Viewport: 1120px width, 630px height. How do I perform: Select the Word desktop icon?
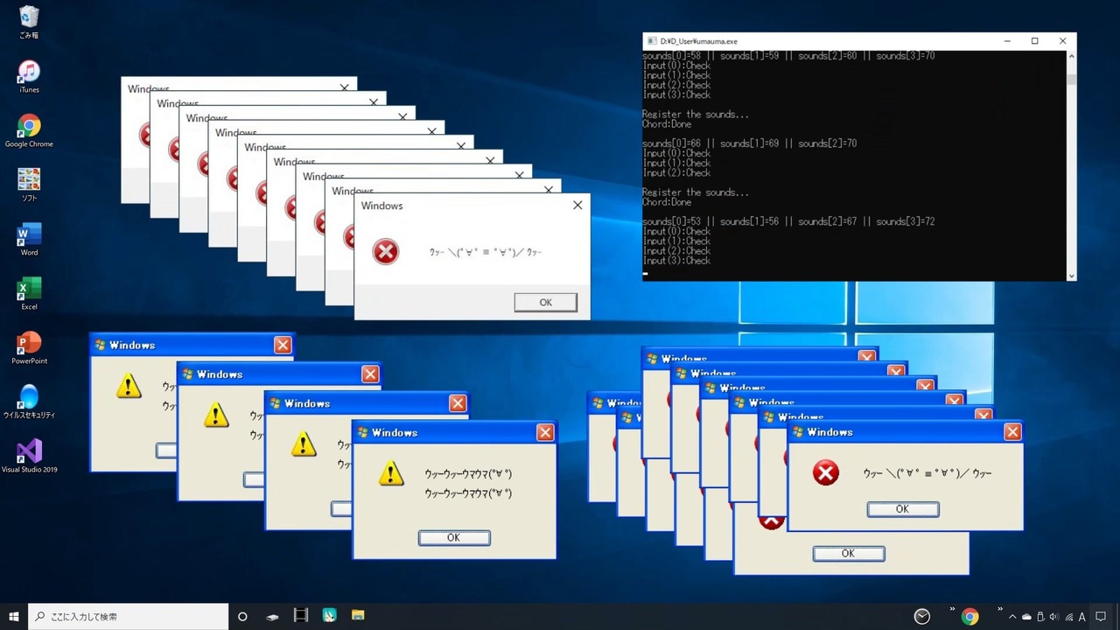(29, 235)
